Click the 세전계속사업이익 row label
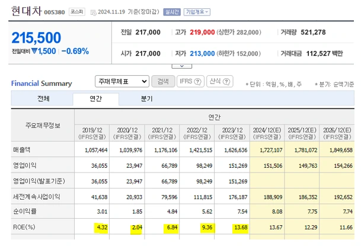Screen dimensions: 361x246 coord(37,197)
